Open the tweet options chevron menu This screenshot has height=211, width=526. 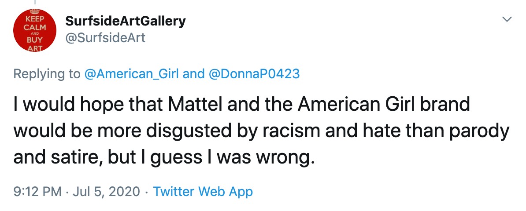pos(507,19)
